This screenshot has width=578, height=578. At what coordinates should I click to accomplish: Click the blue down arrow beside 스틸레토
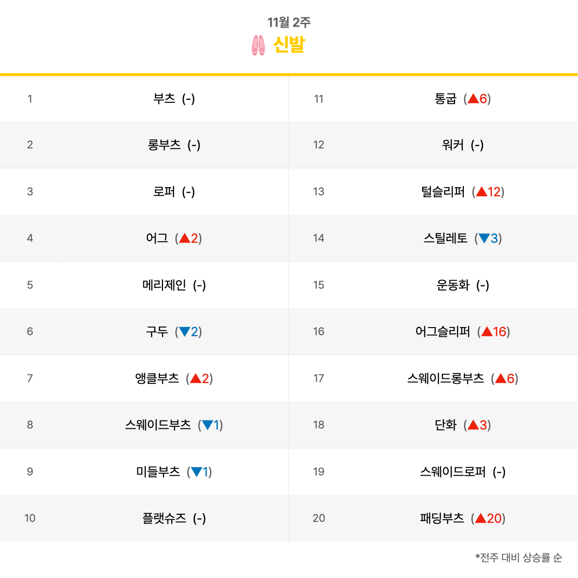(484, 238)
